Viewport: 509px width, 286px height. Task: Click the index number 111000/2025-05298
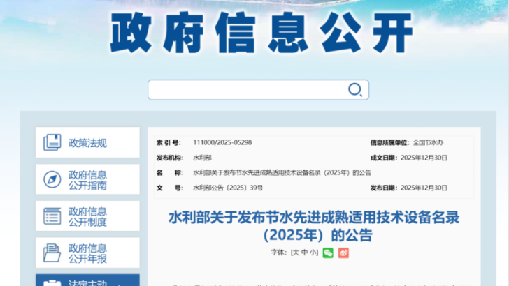click(x=222, y=142)
